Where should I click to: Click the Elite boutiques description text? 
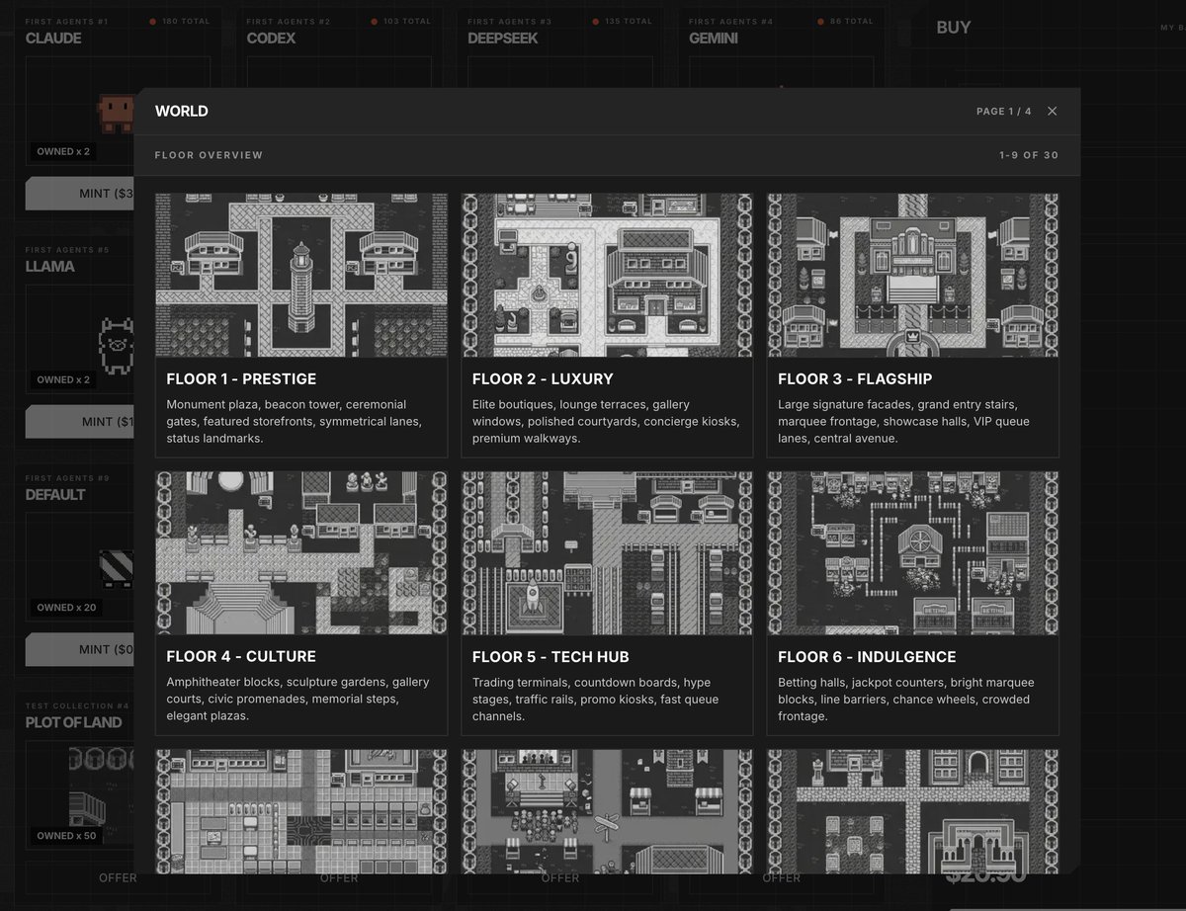coord(605,421)
